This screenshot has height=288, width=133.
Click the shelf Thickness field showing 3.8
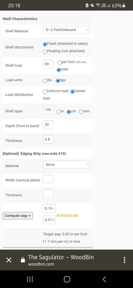[48, 139]
